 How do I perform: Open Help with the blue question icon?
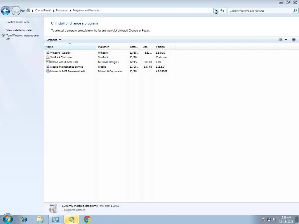pyautogui.click(x=294, y=40)
